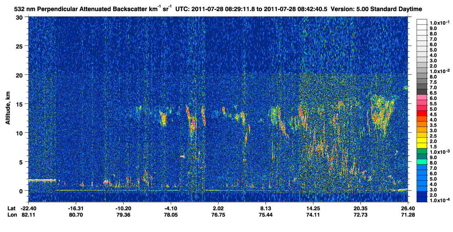Click the latitude value -22.40
Screen dimensions: 453x232
29,208
